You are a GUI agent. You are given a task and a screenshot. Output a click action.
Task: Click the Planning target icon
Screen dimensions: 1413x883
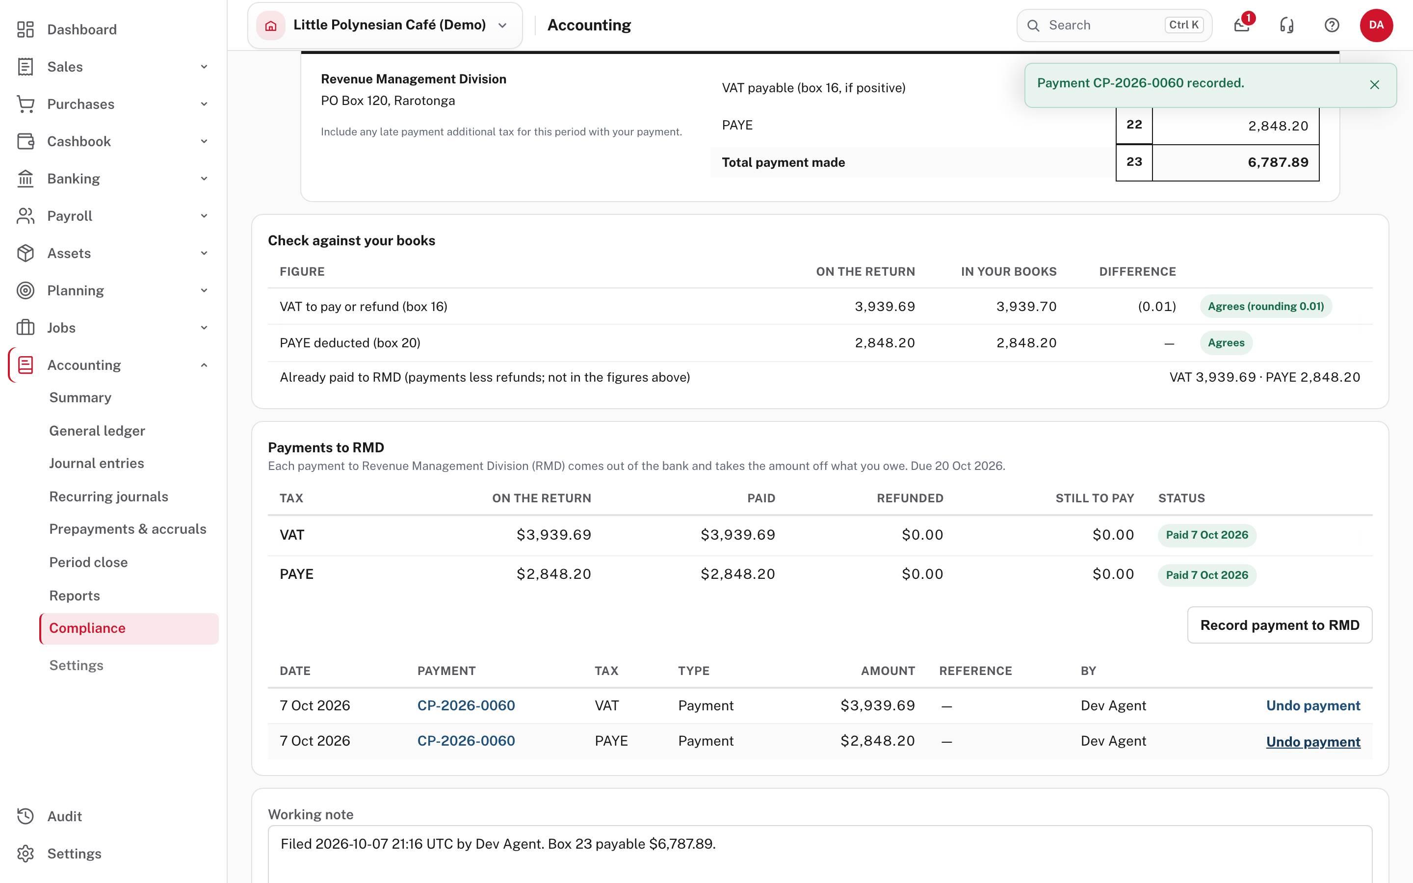point(25,290)
